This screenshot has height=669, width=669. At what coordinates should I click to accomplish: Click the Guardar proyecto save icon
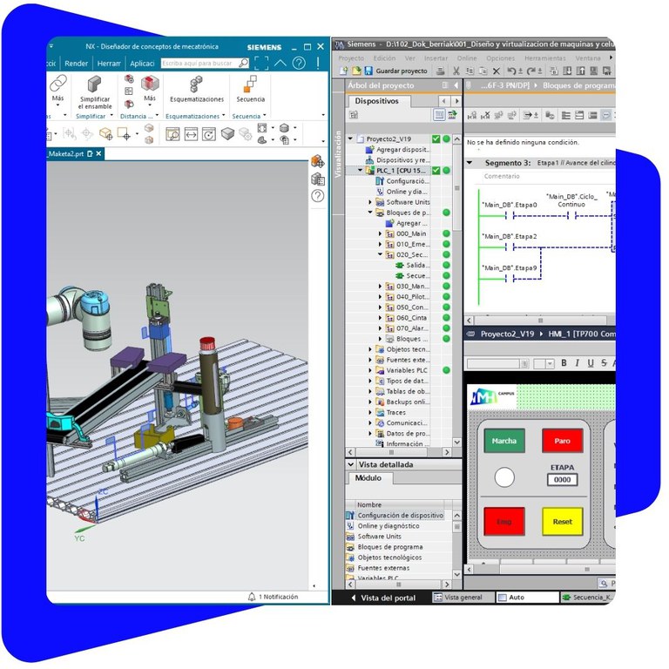tap(368, 71)
